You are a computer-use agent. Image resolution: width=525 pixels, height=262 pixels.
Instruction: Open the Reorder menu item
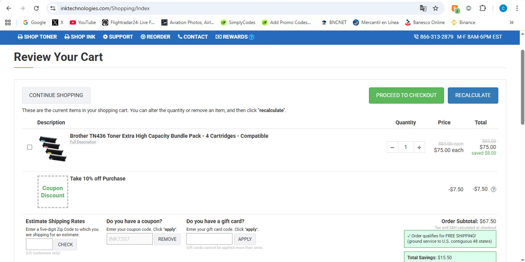point(155,37)
